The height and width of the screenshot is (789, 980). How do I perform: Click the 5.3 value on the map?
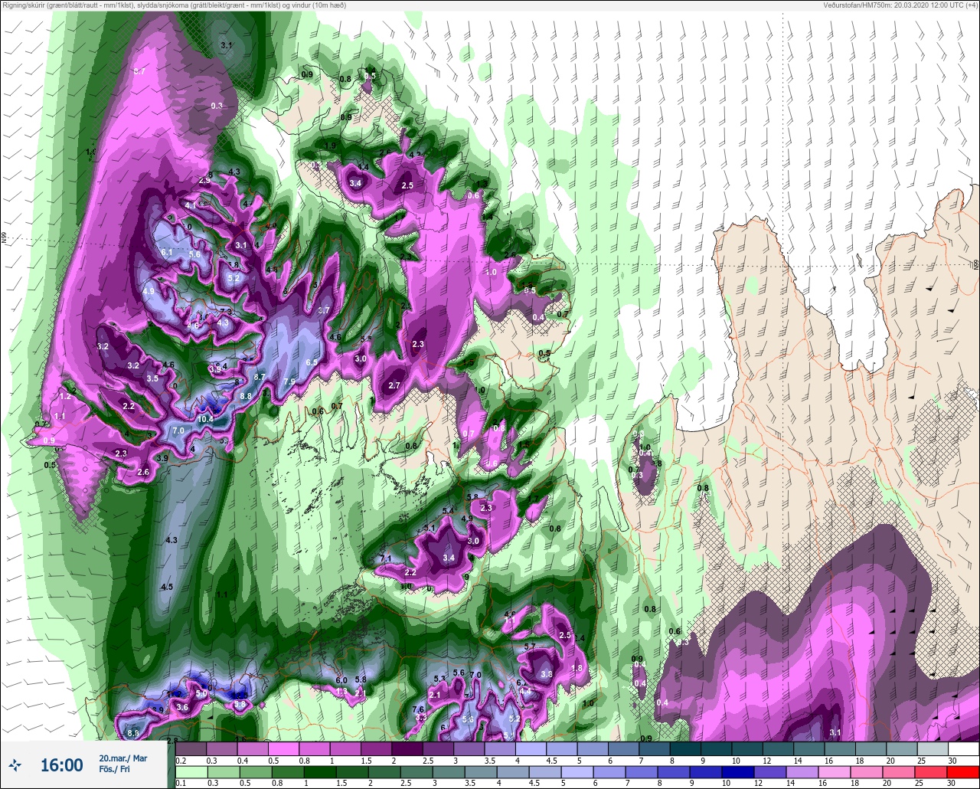pyautogui.click(x=439, y=679)
